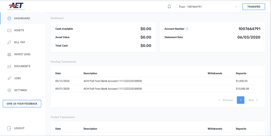Screen dimensions: 271x136
Task: Go to Next page of pending transactions
Action: (x=253, y=100)
